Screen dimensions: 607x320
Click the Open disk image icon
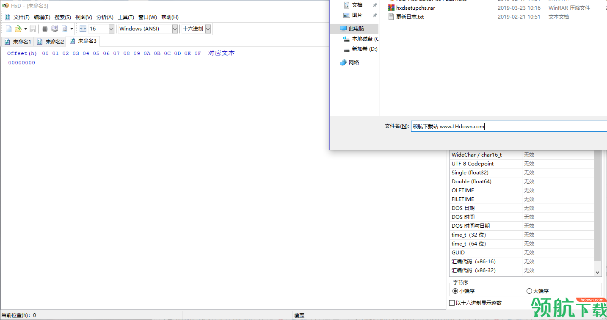pos(64,29)
